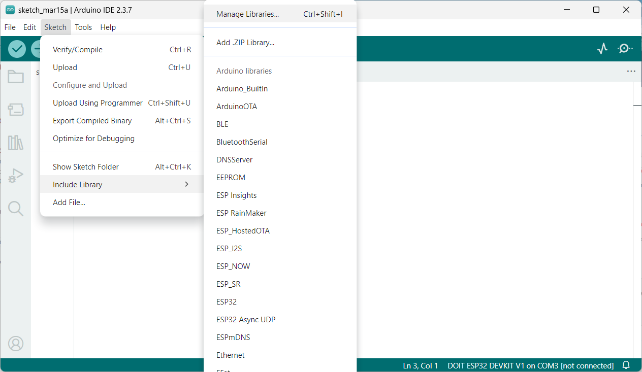Open the Library Manager books icon

[16, 143]
